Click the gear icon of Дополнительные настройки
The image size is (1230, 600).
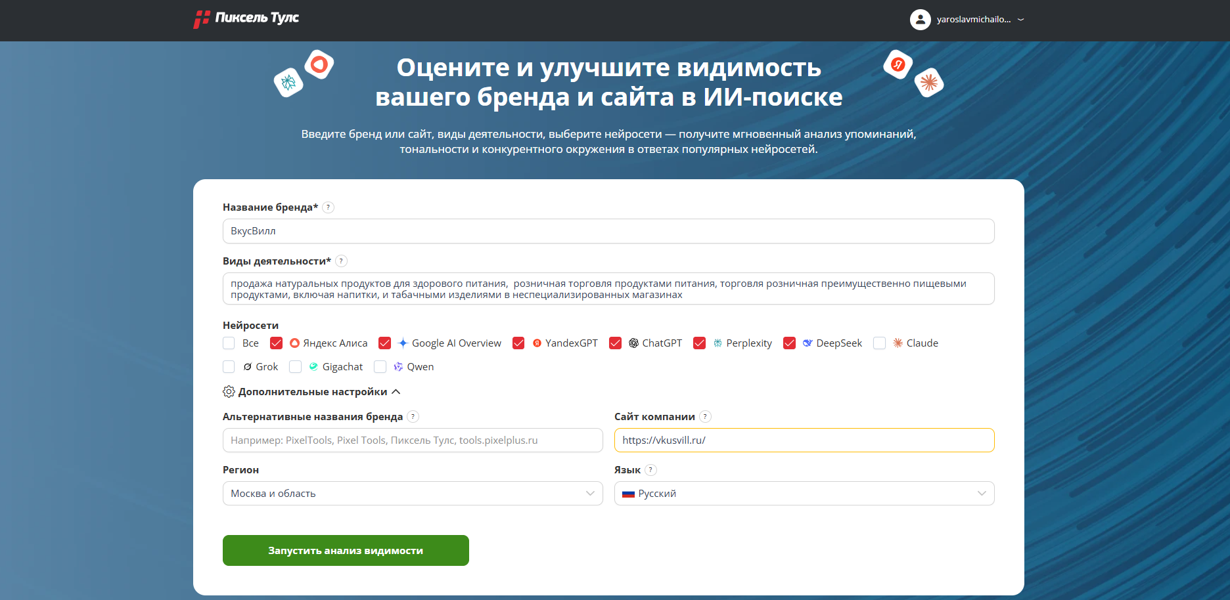[229, 392]
